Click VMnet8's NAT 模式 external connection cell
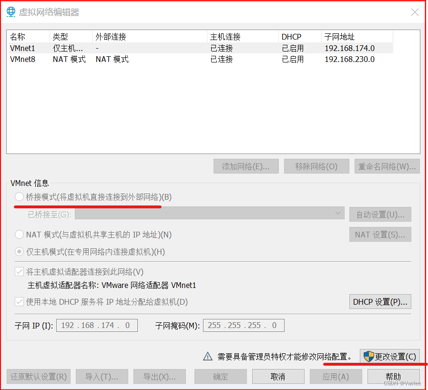The width and height of the screenshot is (428, 390). click(112, 59)
